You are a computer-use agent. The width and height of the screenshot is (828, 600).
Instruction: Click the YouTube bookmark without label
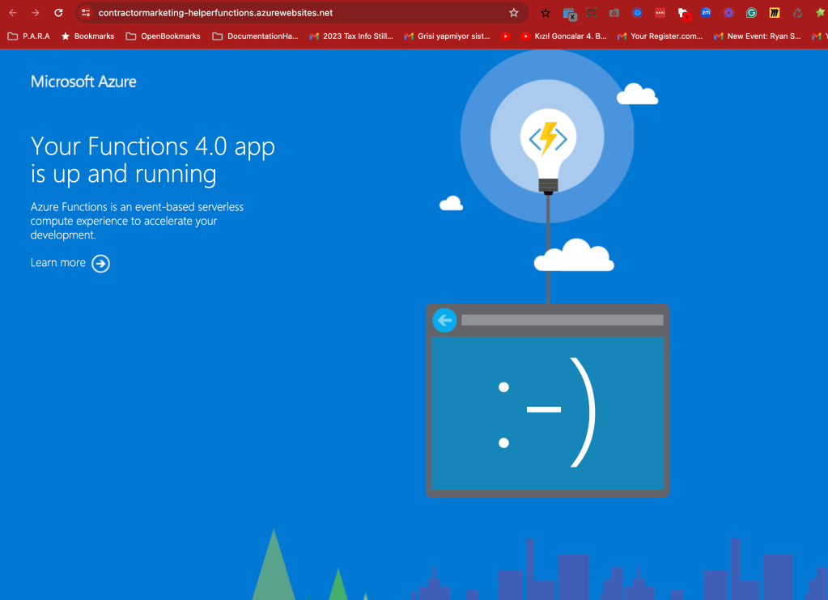click(x=505, y=36)
